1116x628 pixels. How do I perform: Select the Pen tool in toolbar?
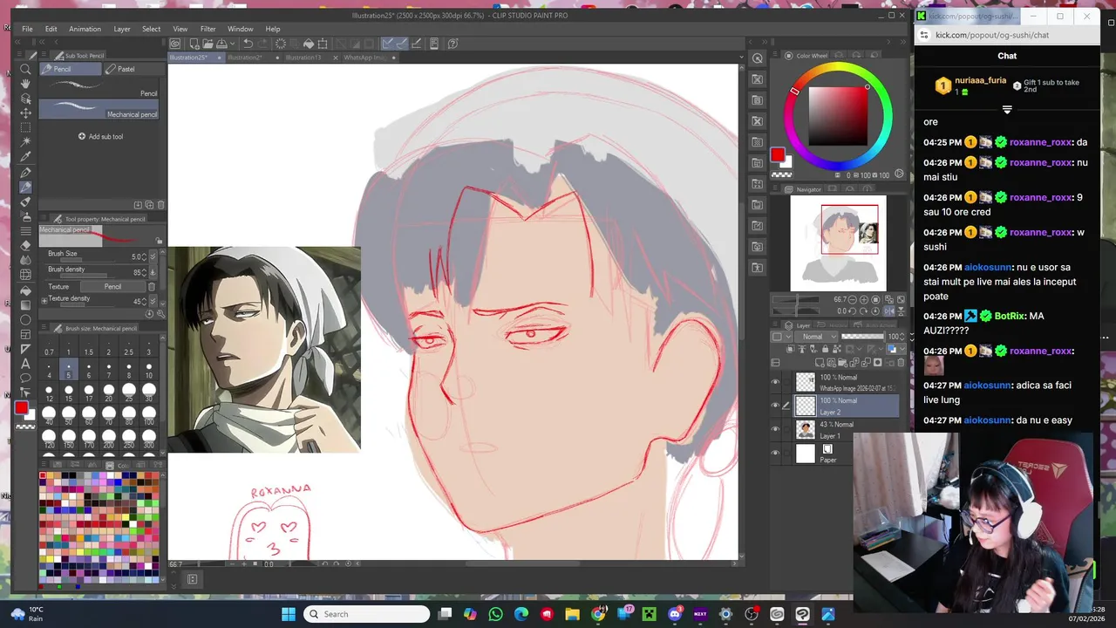[x=25, y=173]
